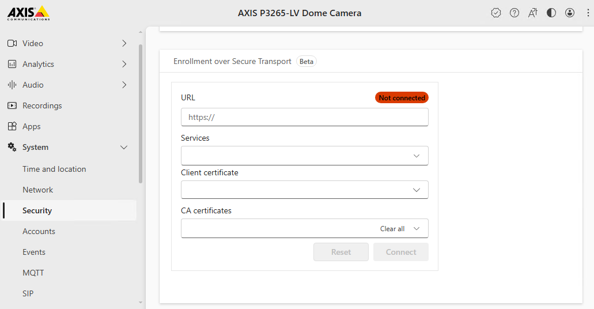The height and width of the screenshot is (309, 594).
Task: Expand the CA certificates dropdown arrow
Action: tap(417, 228)
